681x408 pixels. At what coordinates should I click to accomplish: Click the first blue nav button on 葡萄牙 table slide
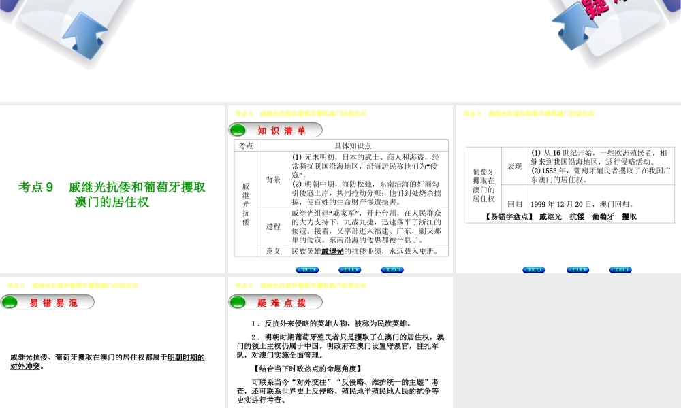[x=534, y=270]
